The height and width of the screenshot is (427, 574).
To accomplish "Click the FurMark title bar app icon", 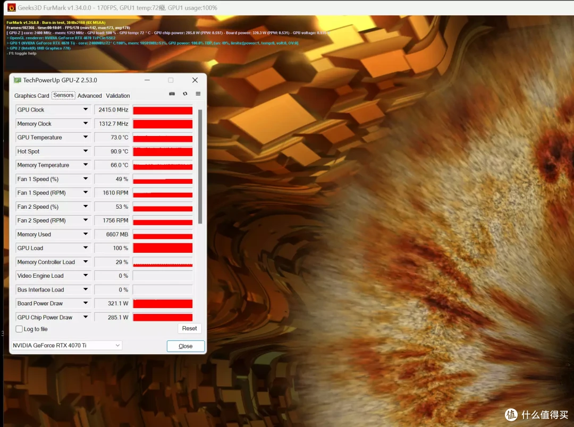I will (12, 7).
